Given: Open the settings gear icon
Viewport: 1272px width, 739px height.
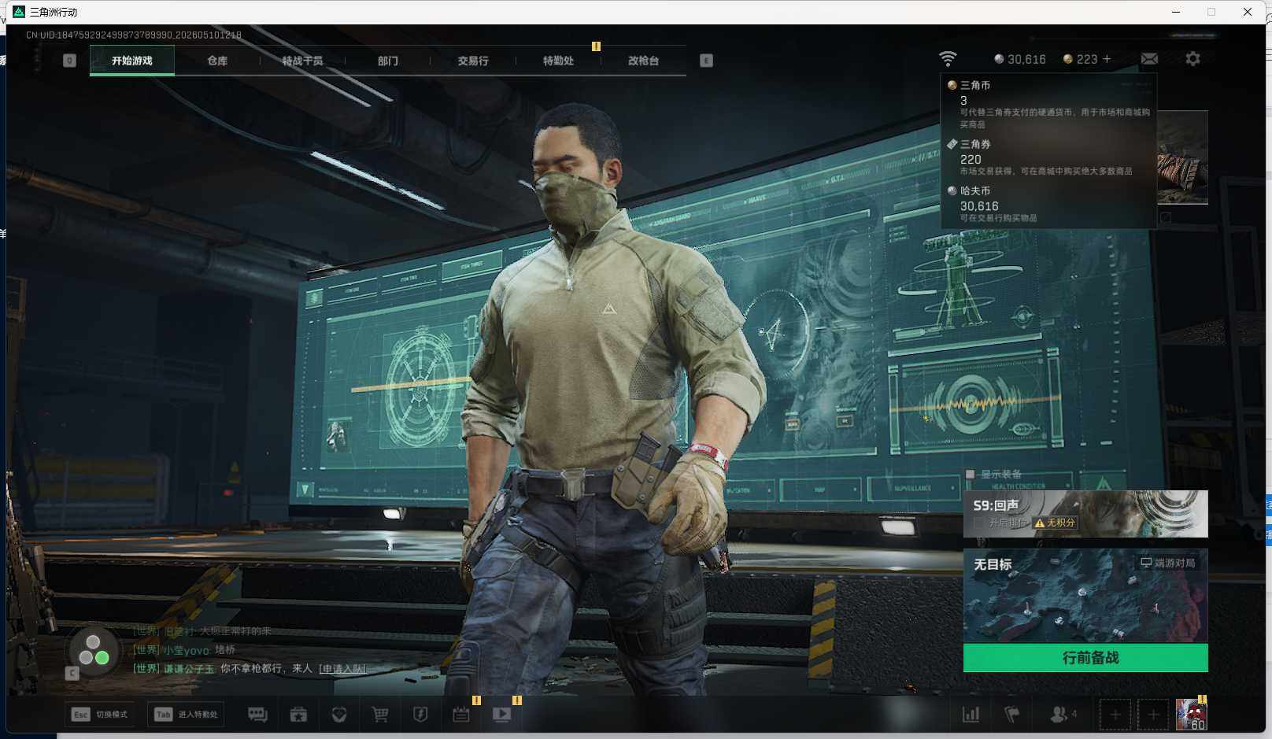Looking at the screenshot, I should click(x=1192, y=59).
